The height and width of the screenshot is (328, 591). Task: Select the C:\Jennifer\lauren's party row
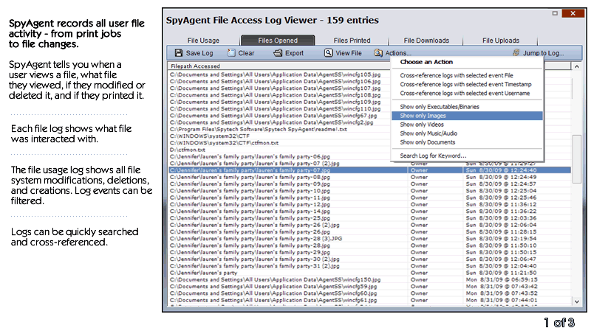pos(370,273)
